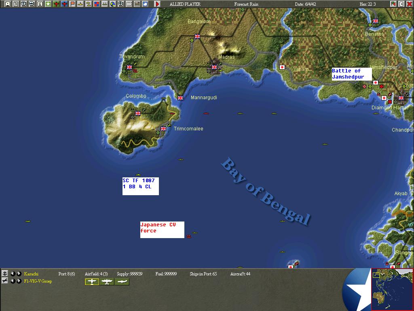Open the white star on green icon
Viewport: 414px width, 311px height.
[x=48, y=4]
